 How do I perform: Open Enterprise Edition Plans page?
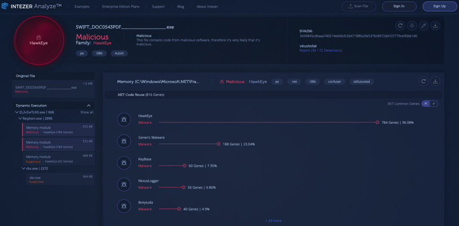click(x=121, y=6)
